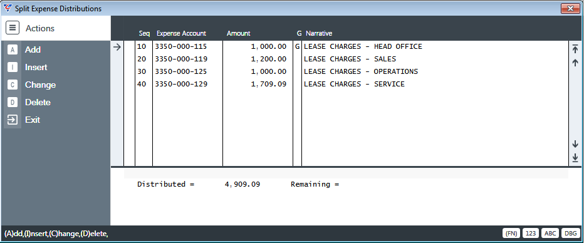Open the Actions hamburger menu icon
The width and height of the screenshot is (584, 243).
click(x=13, y=28)
